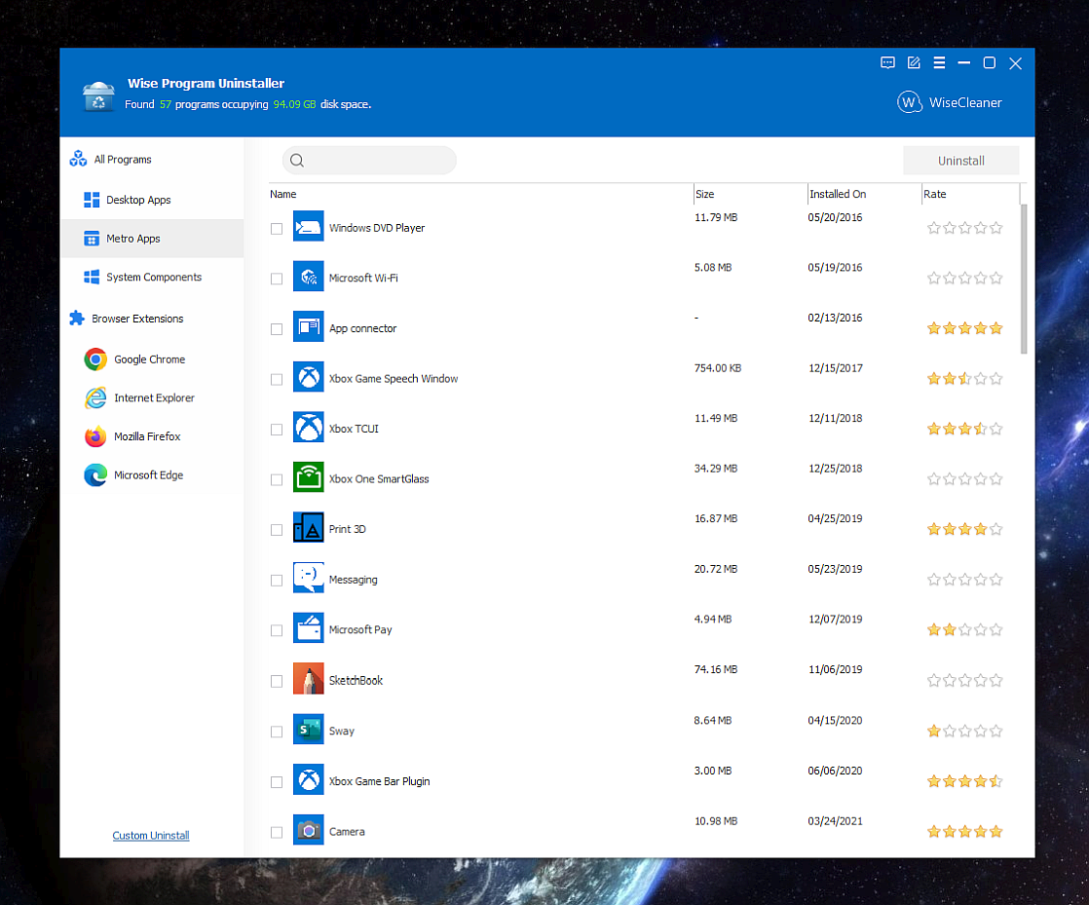Click the SketchBook app icon
Screen dimensions: 1089x905
coord(309,679)
